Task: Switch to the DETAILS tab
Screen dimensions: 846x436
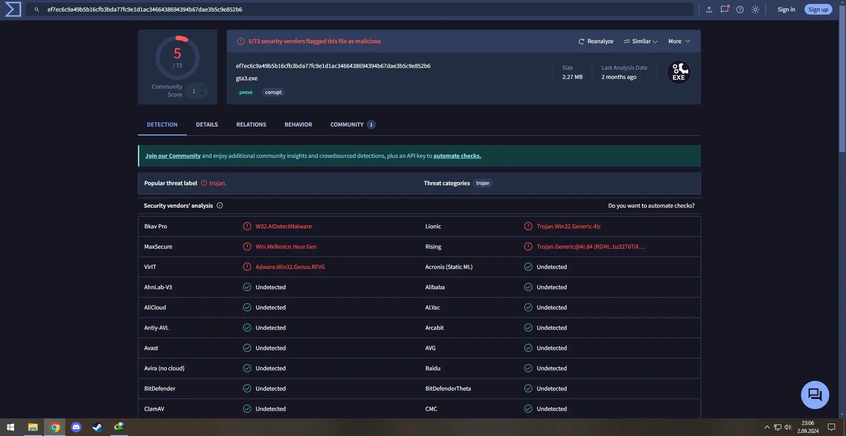Action: point(207,125)
